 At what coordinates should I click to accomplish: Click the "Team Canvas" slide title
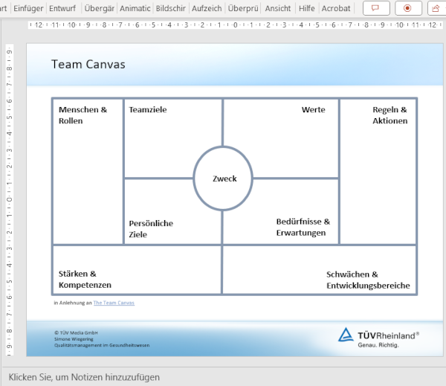coord(88,65)
